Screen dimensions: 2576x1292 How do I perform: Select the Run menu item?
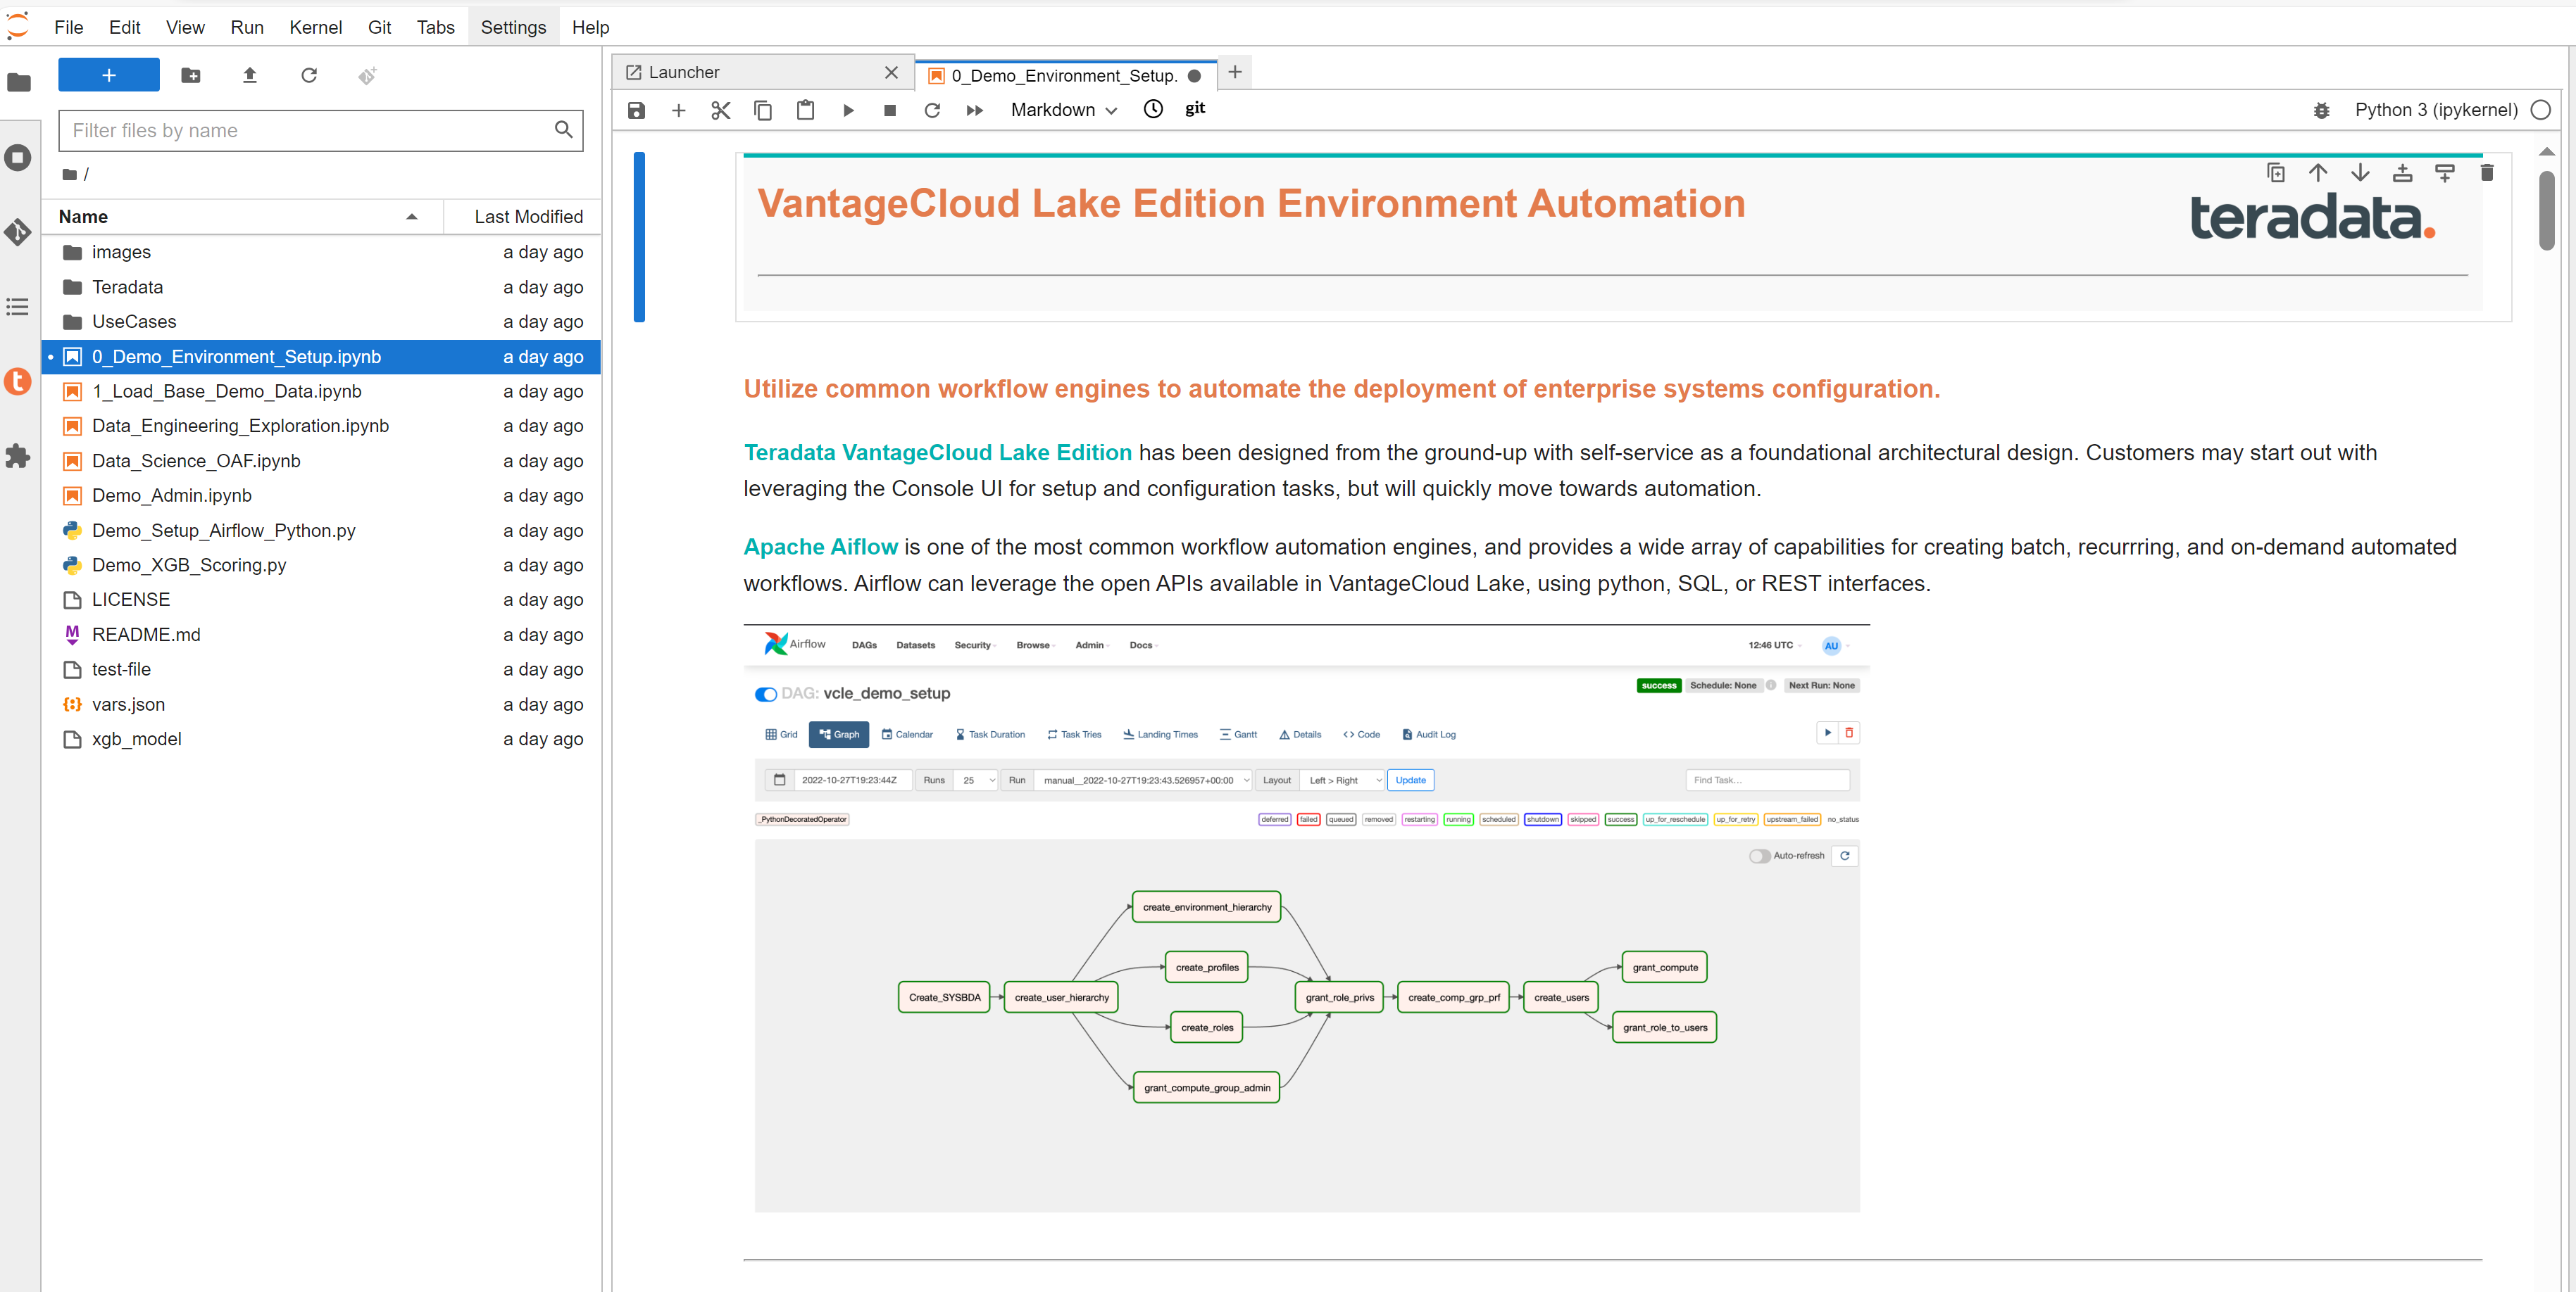click(247, 26)
